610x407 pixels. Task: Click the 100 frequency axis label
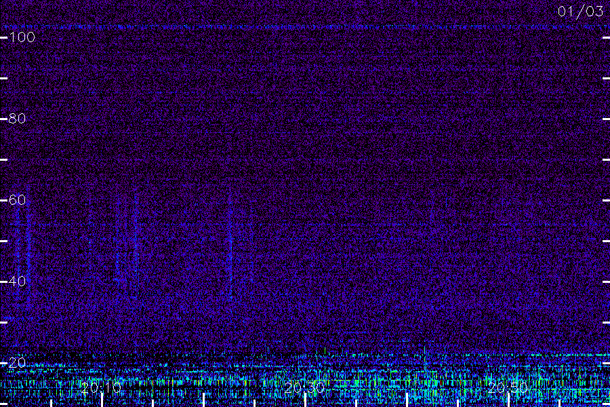[22, 37]
